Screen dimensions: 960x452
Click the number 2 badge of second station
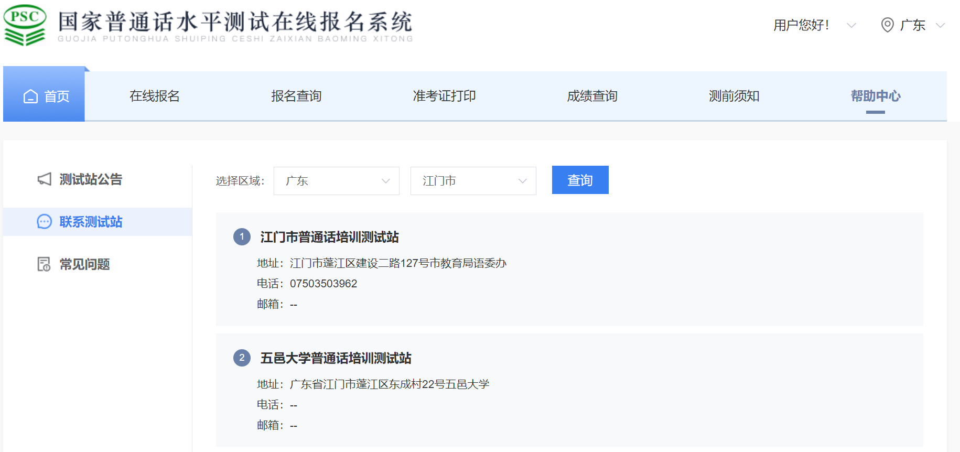pyautogui.click(x=242, y=358)
